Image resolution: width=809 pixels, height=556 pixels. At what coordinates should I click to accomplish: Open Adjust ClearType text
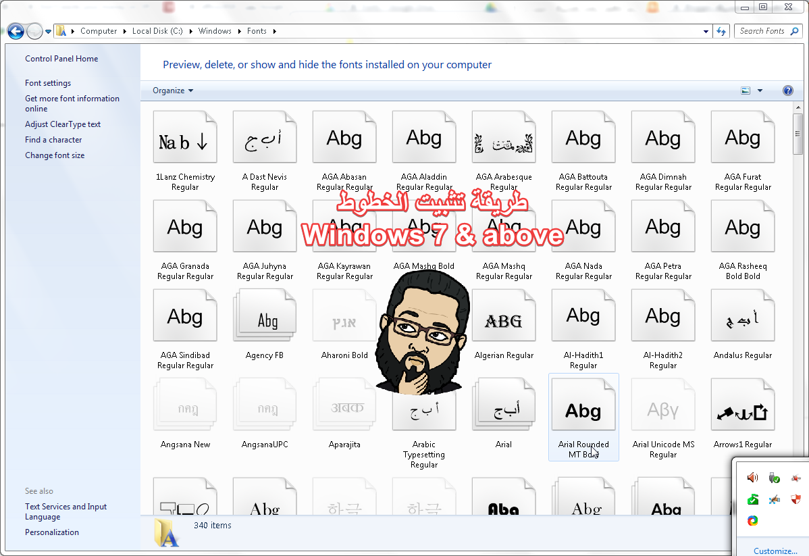coord(63,124)
